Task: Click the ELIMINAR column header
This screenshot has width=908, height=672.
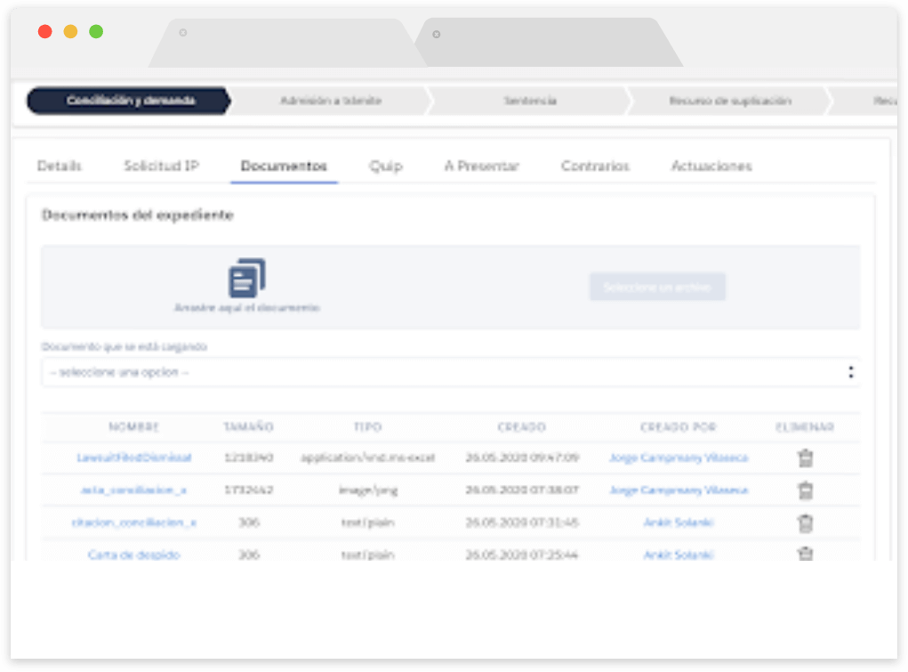Action: [x=805, y=426]
